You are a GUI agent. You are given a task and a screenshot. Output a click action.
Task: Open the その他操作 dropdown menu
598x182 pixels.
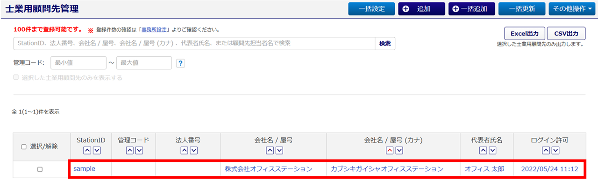(x=572, y=9)
